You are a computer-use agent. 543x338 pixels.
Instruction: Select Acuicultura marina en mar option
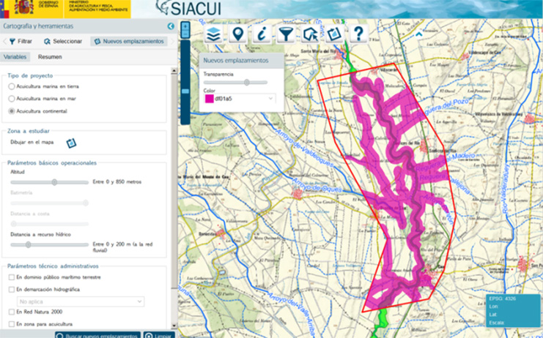(11, 99)
